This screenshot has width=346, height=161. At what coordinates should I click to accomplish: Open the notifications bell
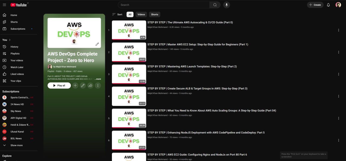click(x=328, y=5)
